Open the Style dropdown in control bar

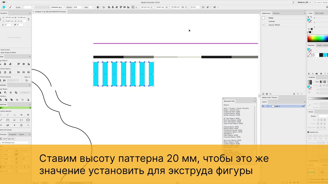point(93,7)
